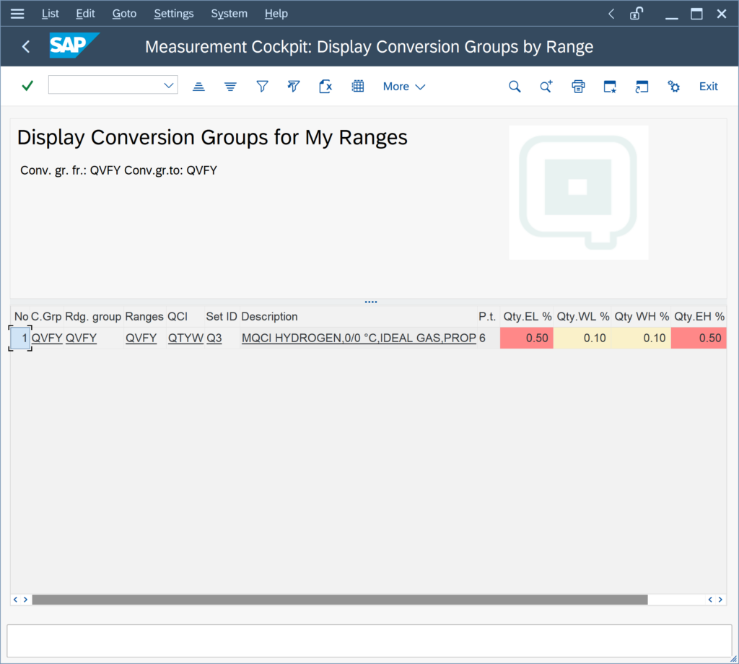Select the No column header
The width and height of the screenshot is (739, 664).
coord(21,317)
